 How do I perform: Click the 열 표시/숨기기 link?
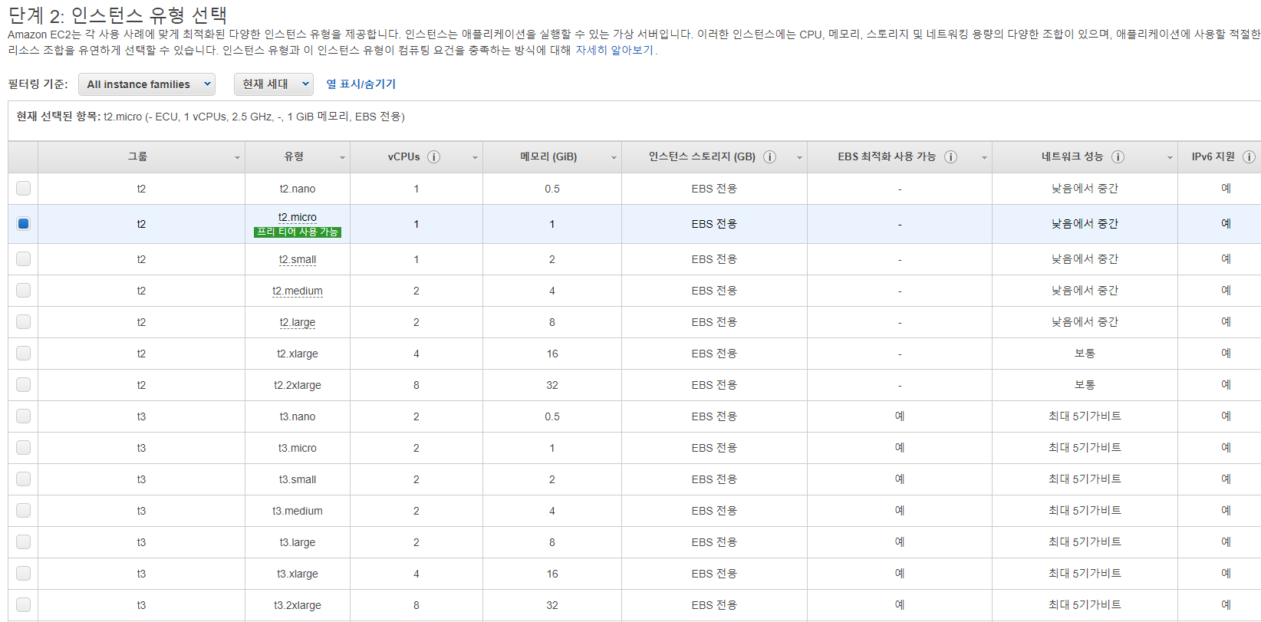pyautogui.click(x=361, y=84)
